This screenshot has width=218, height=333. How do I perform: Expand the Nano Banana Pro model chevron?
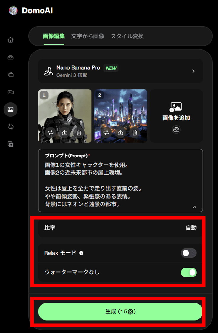193,71
